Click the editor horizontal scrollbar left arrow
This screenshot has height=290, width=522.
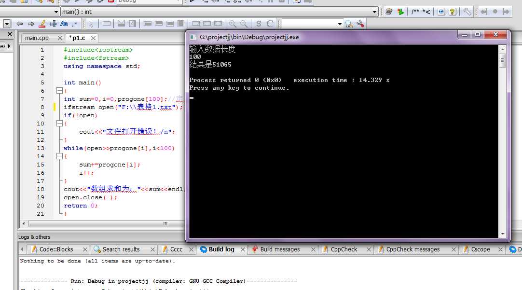pos(24,223)
